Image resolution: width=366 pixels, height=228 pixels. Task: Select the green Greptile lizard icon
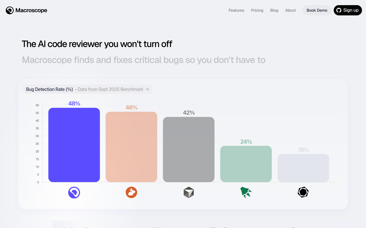246,192
